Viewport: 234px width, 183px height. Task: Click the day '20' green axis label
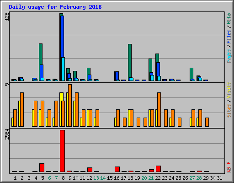(x=144, y=178)
